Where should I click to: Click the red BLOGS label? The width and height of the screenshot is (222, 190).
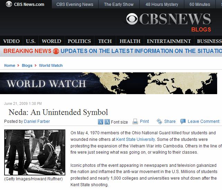click(x=201, y=29)
